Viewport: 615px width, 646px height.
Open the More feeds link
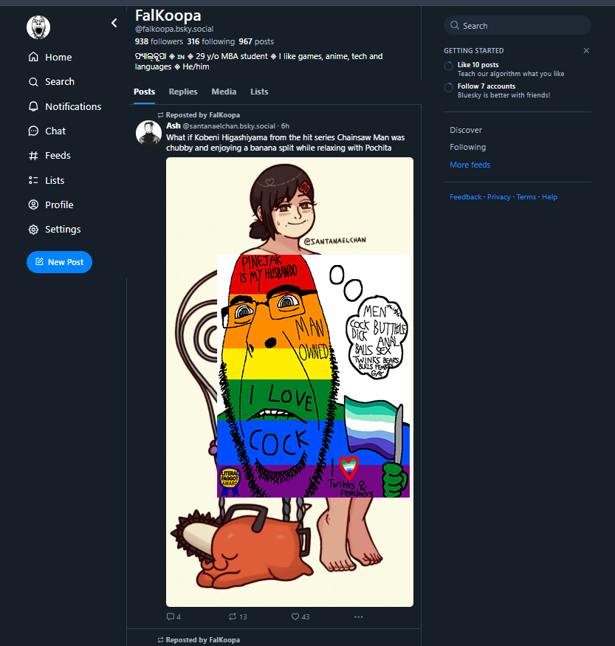tap(470, 165)
